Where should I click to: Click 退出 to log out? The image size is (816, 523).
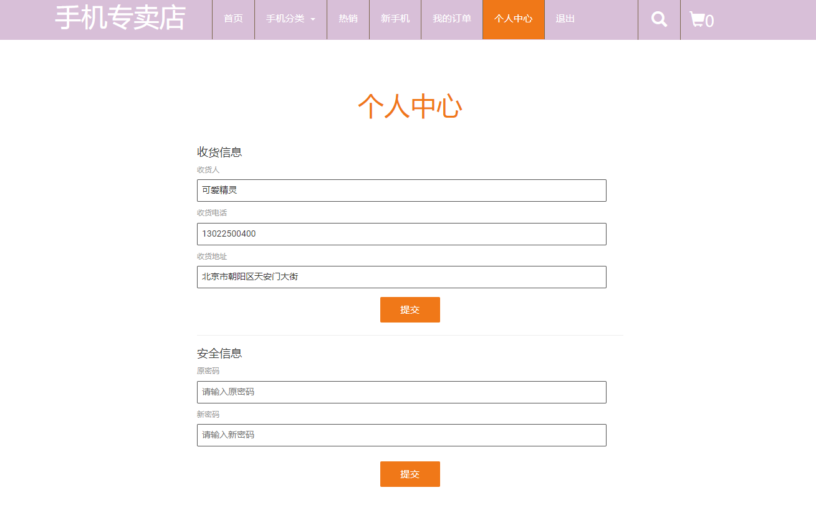564,19
